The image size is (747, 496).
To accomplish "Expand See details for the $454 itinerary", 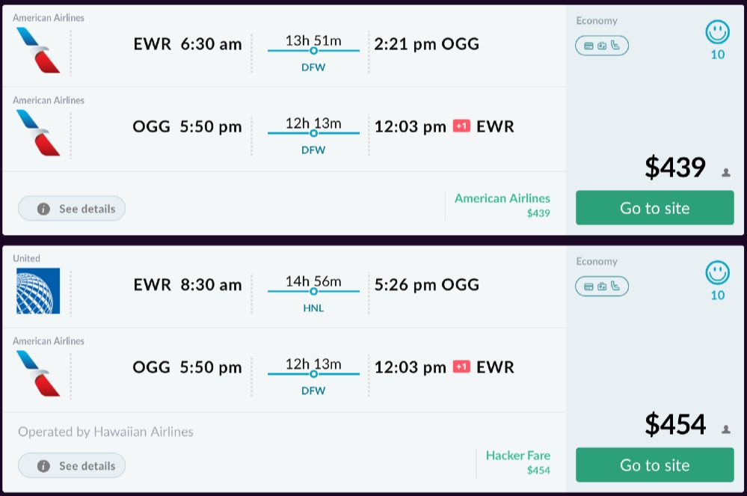I will pyautogui.click(x=72, y=465).
